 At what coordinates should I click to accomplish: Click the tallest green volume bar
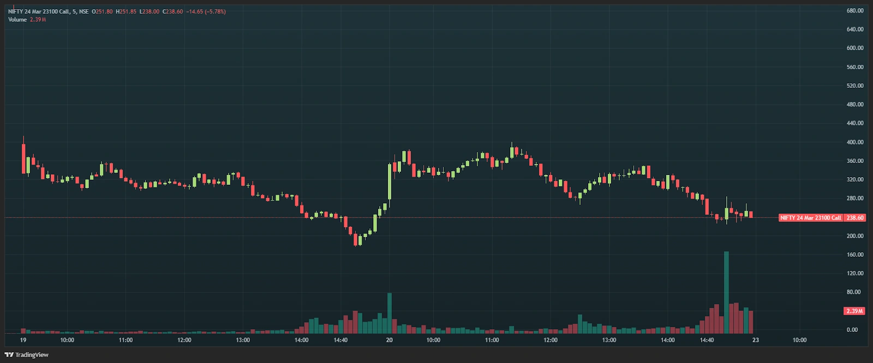coord(726,292)
